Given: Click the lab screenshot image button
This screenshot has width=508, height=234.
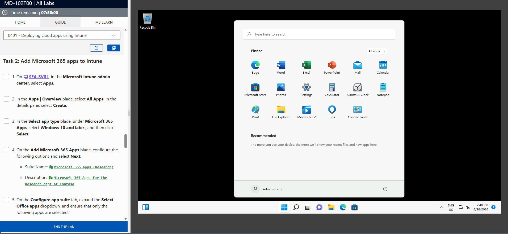Looking at the screenshot, I should pyautogui.click(x=114, y=48).
